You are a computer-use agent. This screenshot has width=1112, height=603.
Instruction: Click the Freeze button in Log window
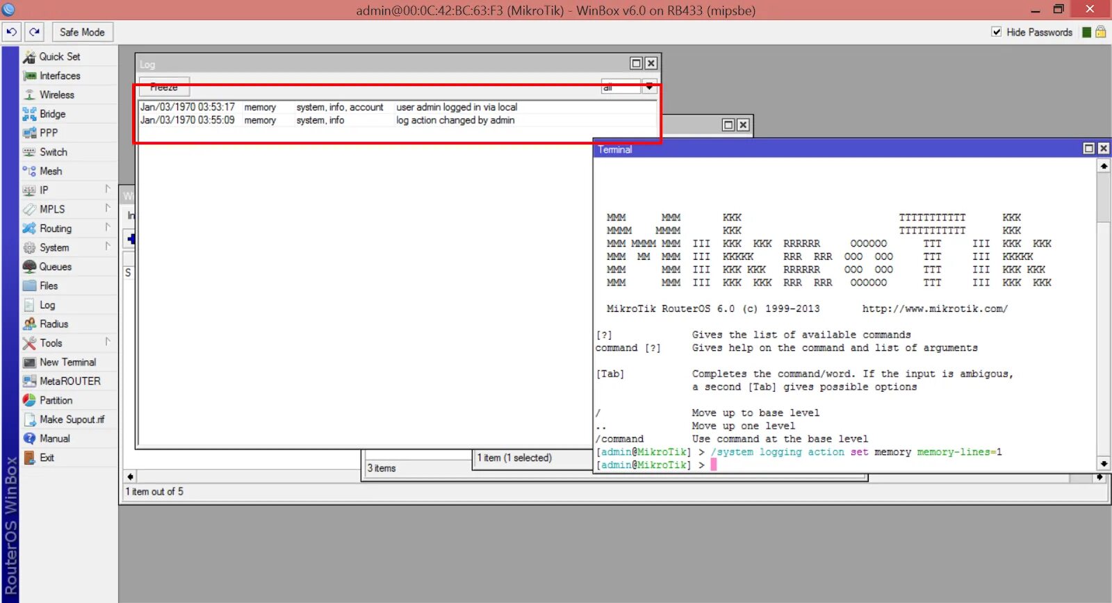click(164, 87)
